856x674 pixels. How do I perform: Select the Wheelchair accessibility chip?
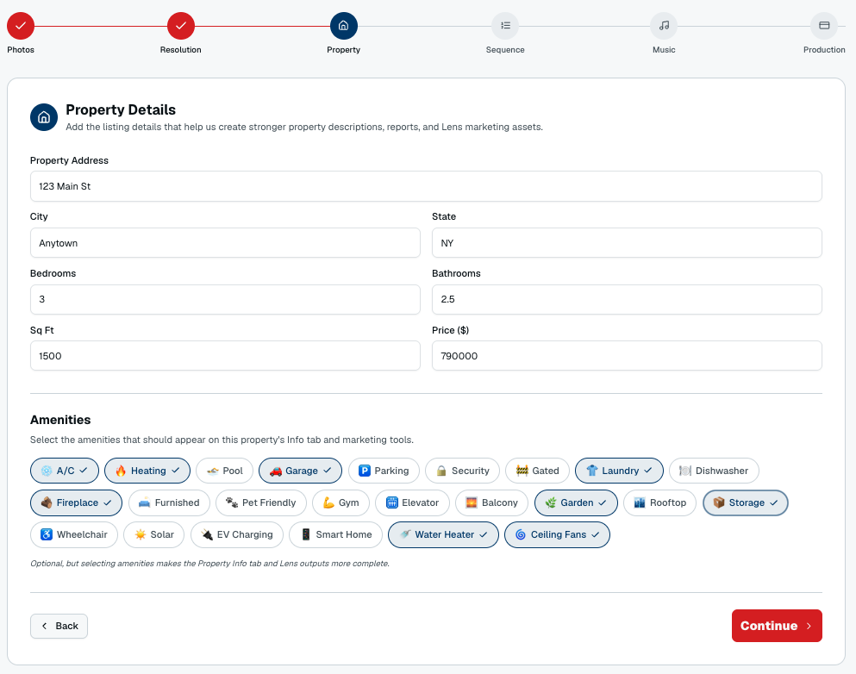73,534
